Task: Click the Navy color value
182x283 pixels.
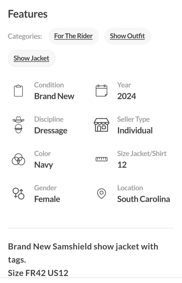Action: [x=43, y=165]
